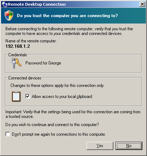Close the Remote Desktop Connection dialog
Image resolution: width=147 pixels, height=156 pixels.
coord(142,4)
